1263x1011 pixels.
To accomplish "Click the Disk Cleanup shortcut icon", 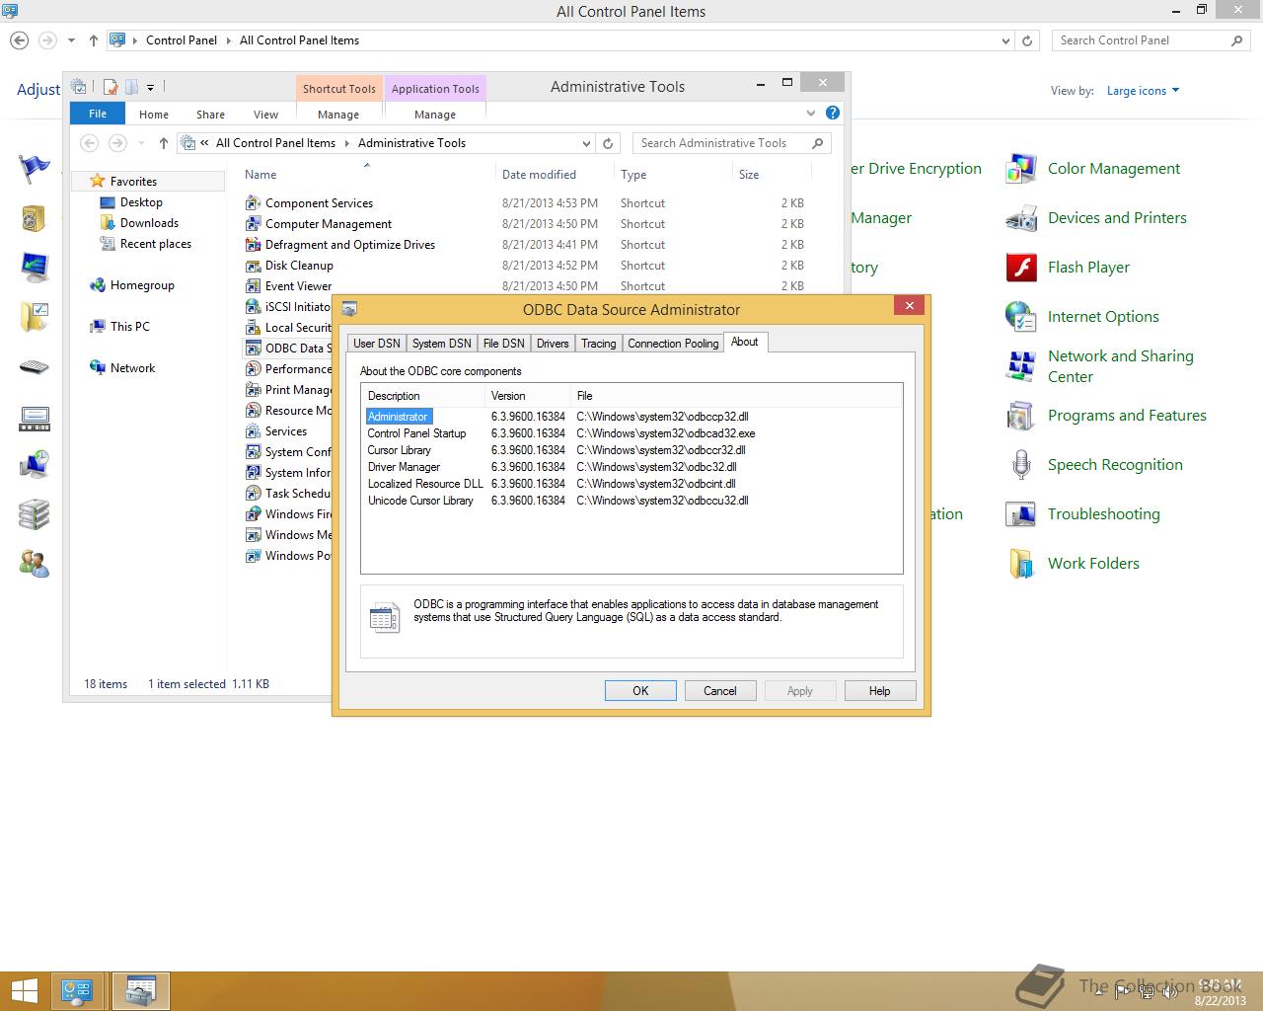I will [x=253, y=266].
